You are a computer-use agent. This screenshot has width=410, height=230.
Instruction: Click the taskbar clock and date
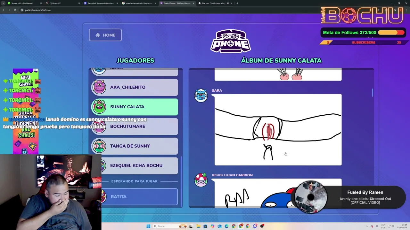(x=402, y=226)
